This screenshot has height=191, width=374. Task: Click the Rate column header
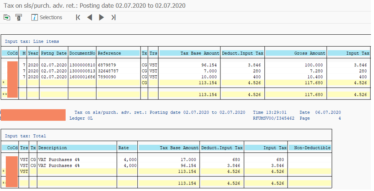[128, 148]
